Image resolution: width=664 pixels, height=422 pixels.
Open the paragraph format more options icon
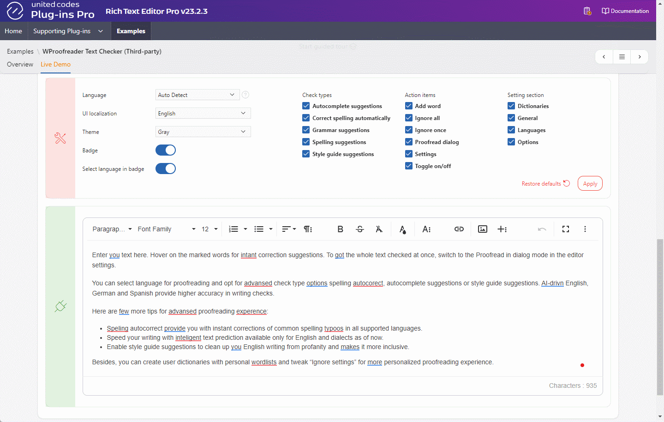tap(308, 229)
